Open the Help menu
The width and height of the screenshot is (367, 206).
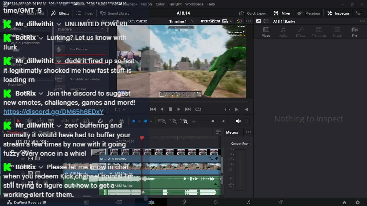coord(211,4)
